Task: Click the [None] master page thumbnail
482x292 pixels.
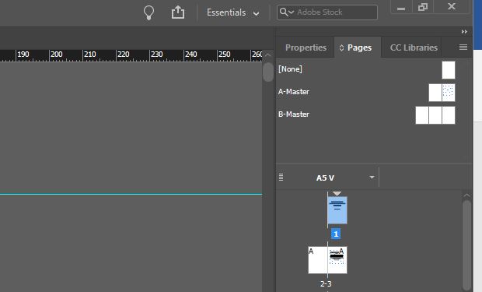Action: point(449,70)
